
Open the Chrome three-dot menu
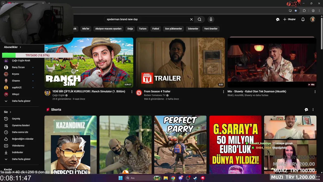coord(319,11)
